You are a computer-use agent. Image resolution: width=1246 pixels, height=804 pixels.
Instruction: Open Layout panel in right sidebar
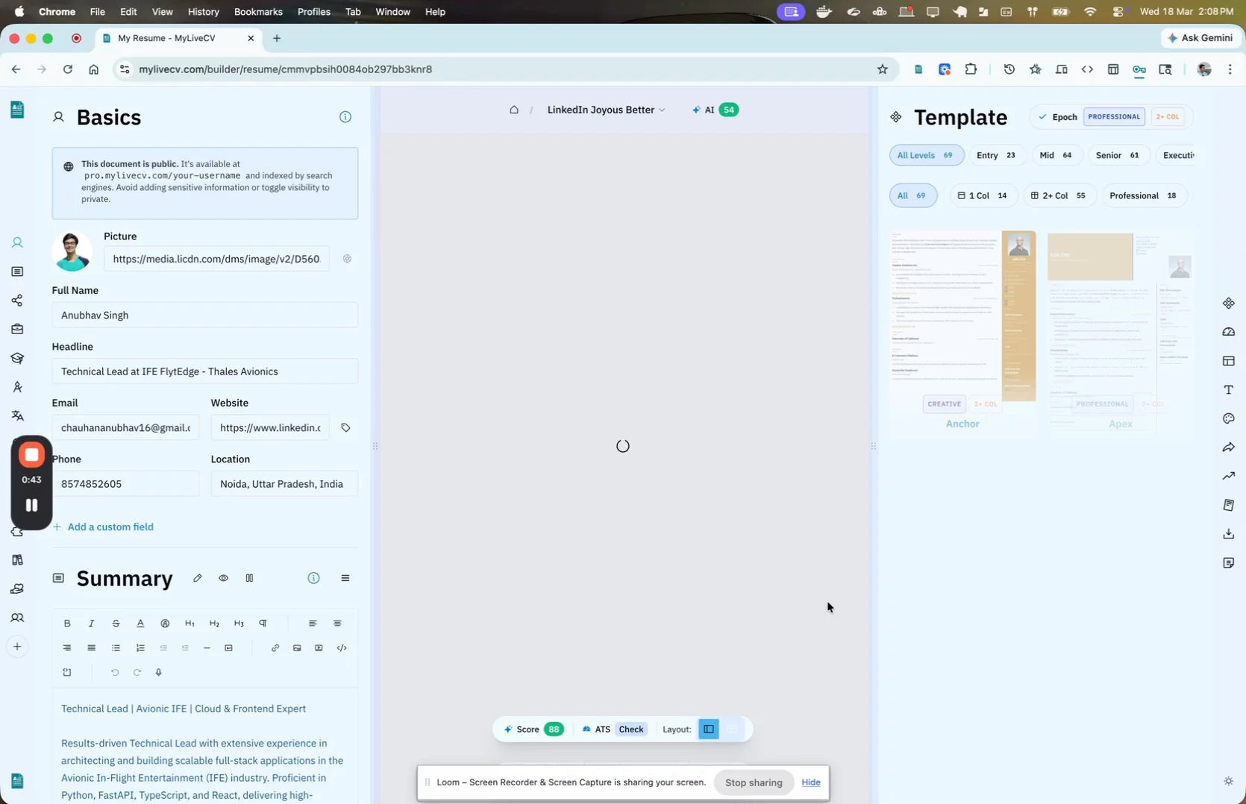(x=1229, y=361)
